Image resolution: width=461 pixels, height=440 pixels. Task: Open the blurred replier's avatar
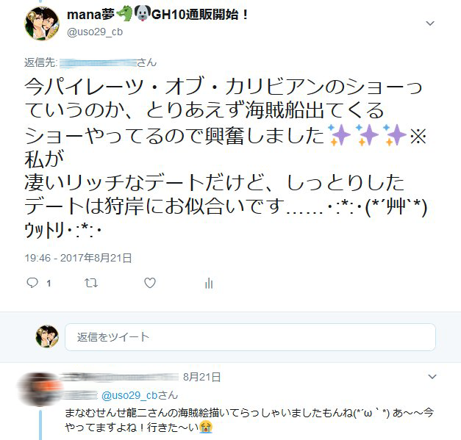[40, 389]
